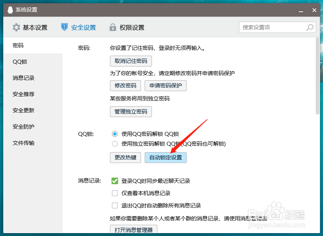Focus the 搜索设置项 search field
Screen dimensions: 323x236
tap(277, 27)
